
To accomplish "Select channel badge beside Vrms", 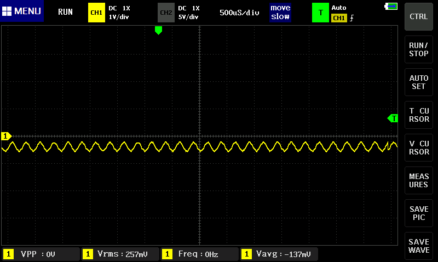I will click(x=88, y=254).
